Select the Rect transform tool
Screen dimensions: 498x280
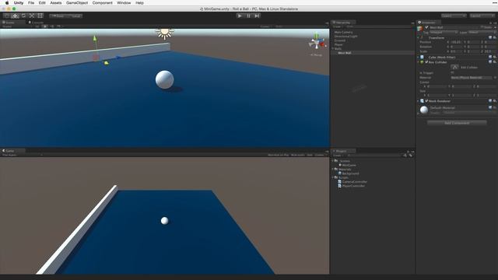[40, 16]
